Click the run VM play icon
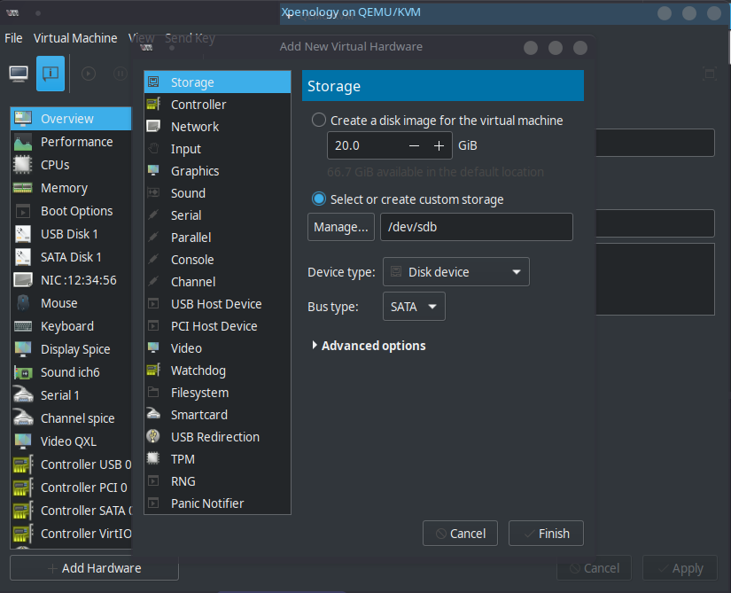Viewport: 731px width, 593px height. click(89, 74)
